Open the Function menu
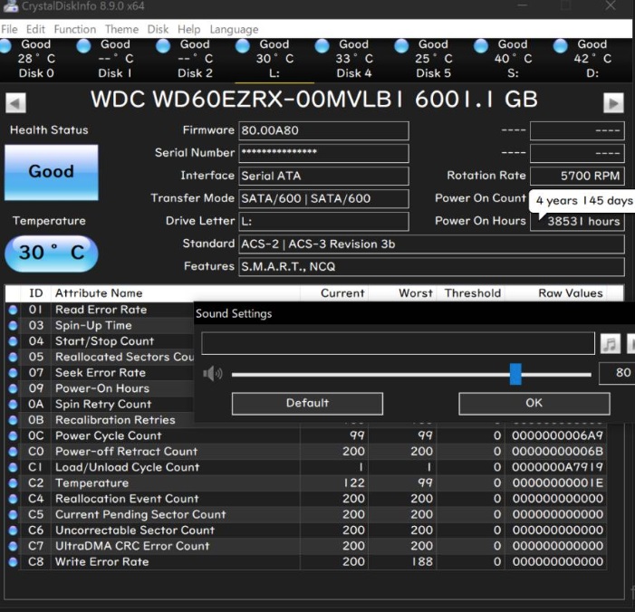This screenshot has height=612, width=635. [74, 29]
